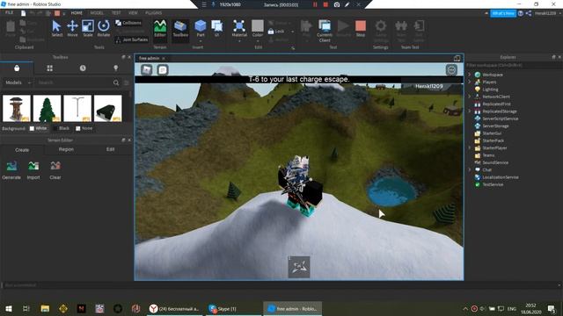This screenshot has width=563, height=316.
Task: Stop the running test session
Action: tap(360, 29)
